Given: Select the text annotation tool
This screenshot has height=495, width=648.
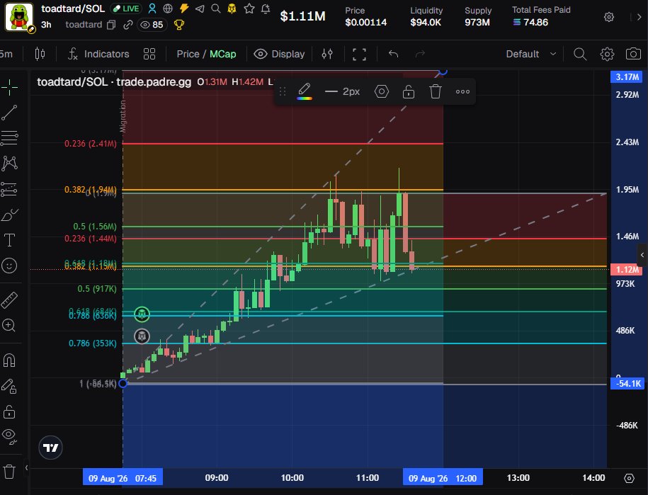Looking at the screenshot, I should [x=9, y=240].
